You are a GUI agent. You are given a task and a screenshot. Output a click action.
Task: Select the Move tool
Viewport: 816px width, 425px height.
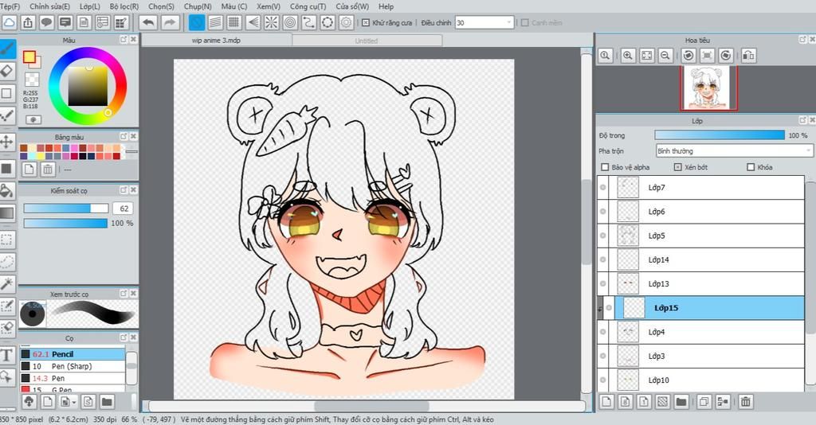point(6,142)
